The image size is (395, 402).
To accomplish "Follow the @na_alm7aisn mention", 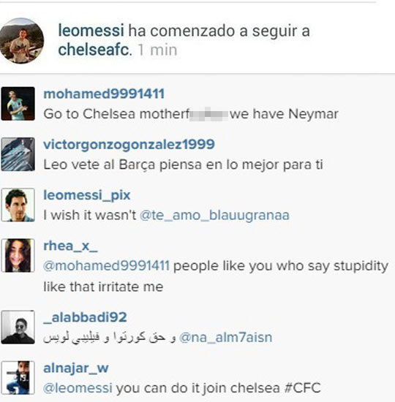I will click(x=225, y=338).
